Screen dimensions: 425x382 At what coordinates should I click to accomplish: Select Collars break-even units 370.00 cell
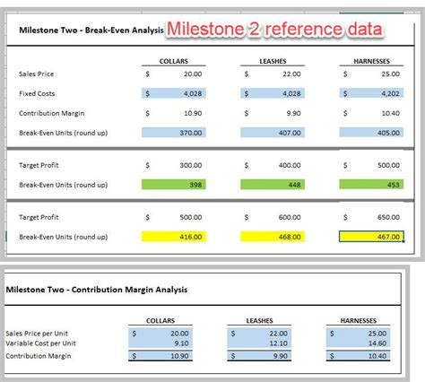174,133
